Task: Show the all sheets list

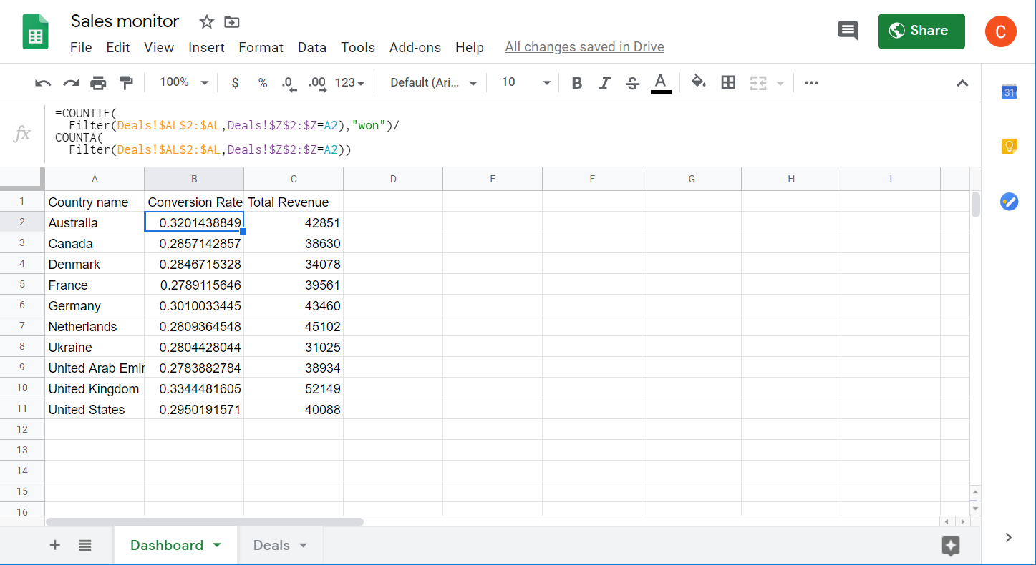Action: (85, 545)
